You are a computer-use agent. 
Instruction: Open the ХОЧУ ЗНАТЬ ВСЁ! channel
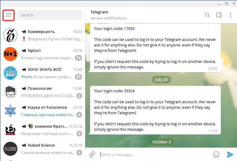[x=43, y=73]
